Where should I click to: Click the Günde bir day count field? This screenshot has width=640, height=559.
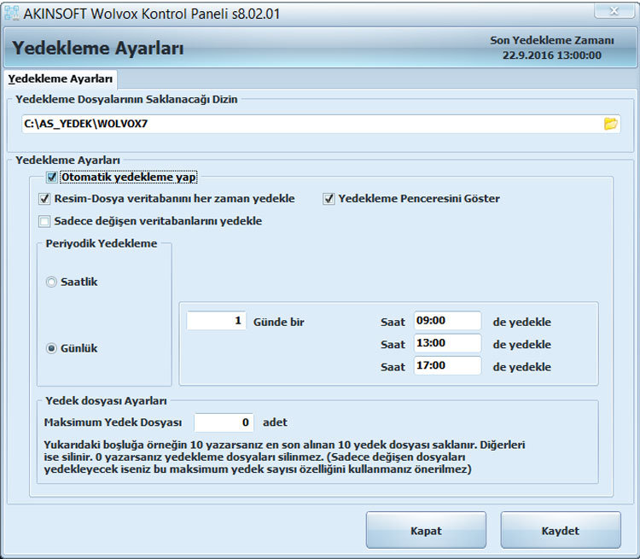217,321
